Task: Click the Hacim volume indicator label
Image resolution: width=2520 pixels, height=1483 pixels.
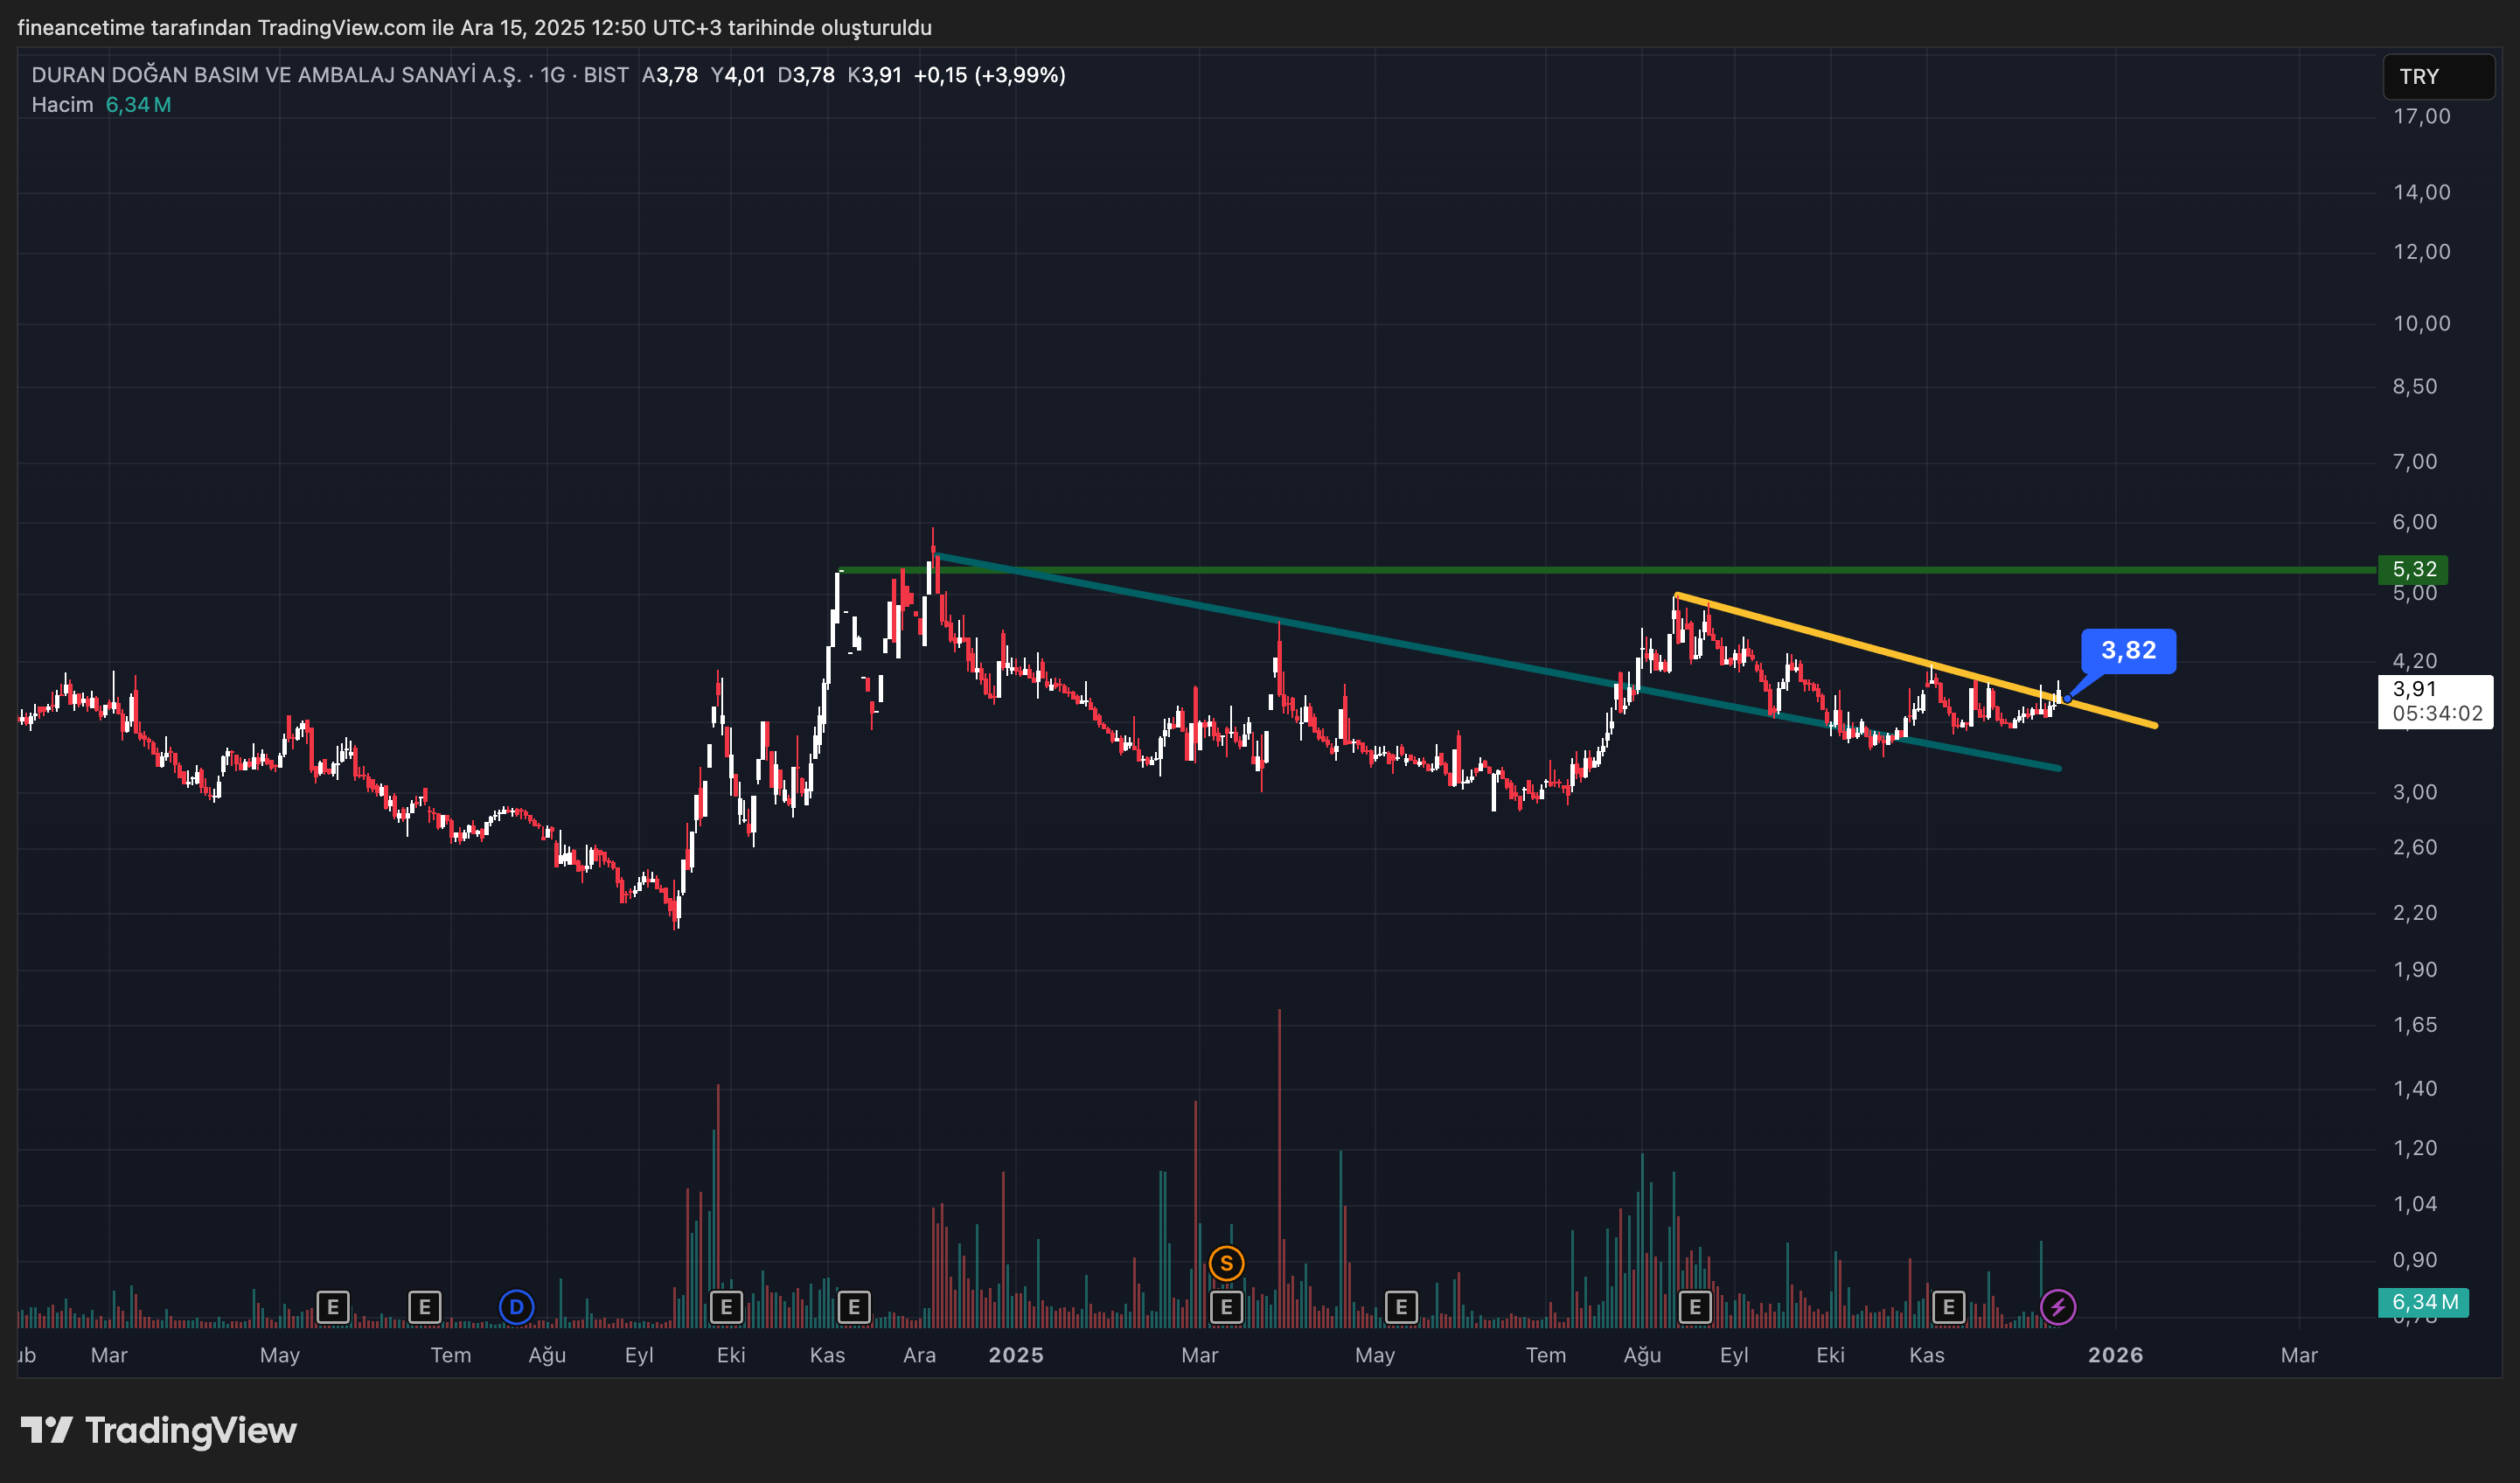Action: tap(62, 105)
